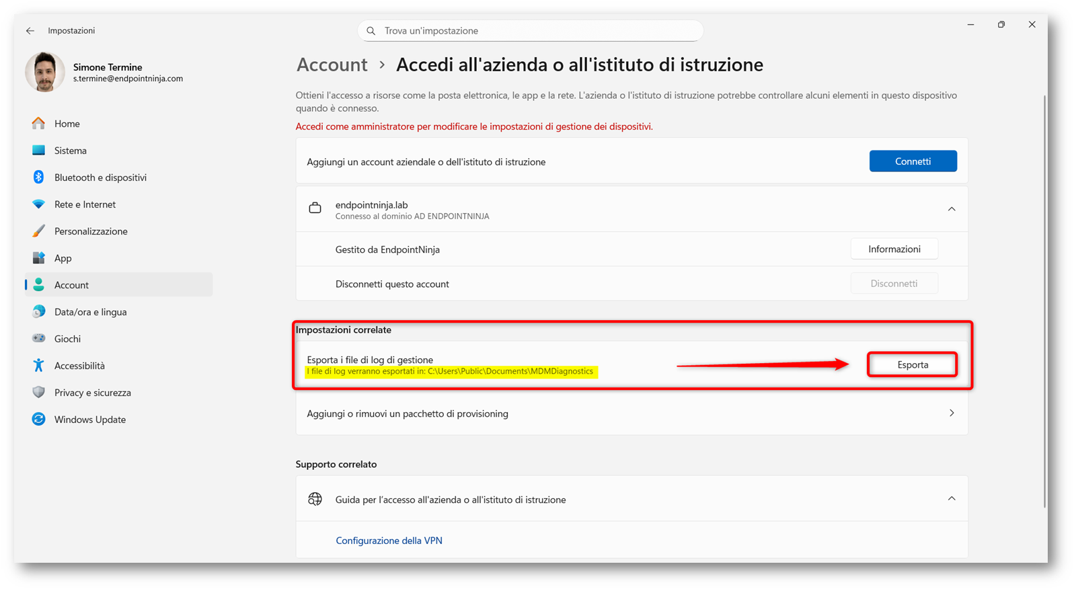Screen dimensions: 1076x591
Task: Open Sistema via its monitor icon
Action: [39, 150]
